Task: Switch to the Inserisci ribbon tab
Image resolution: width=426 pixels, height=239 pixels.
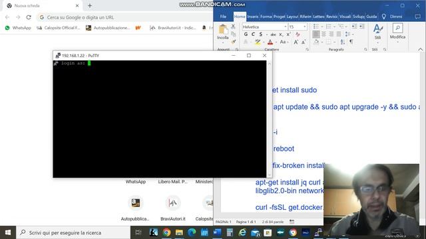Action: tap(253, 17)
